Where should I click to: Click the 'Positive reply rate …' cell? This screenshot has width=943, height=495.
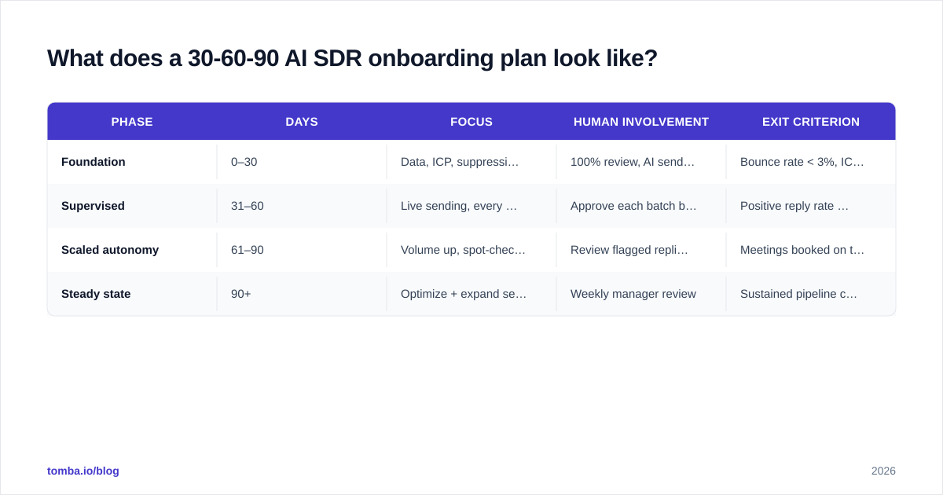pos(811,206)
